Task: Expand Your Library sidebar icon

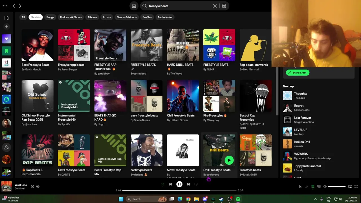Action: [x=6, y=18]
